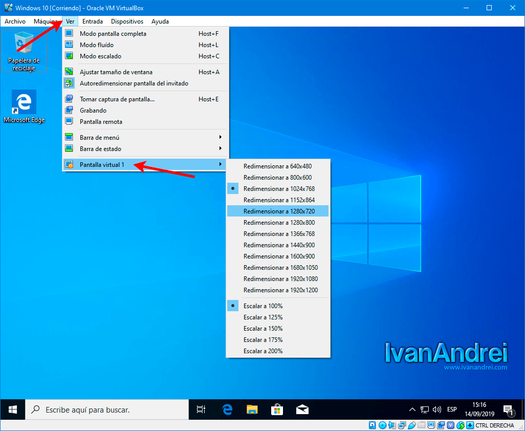Select Escalar a 100% option
Screen dimensions: 525x431
278,306
